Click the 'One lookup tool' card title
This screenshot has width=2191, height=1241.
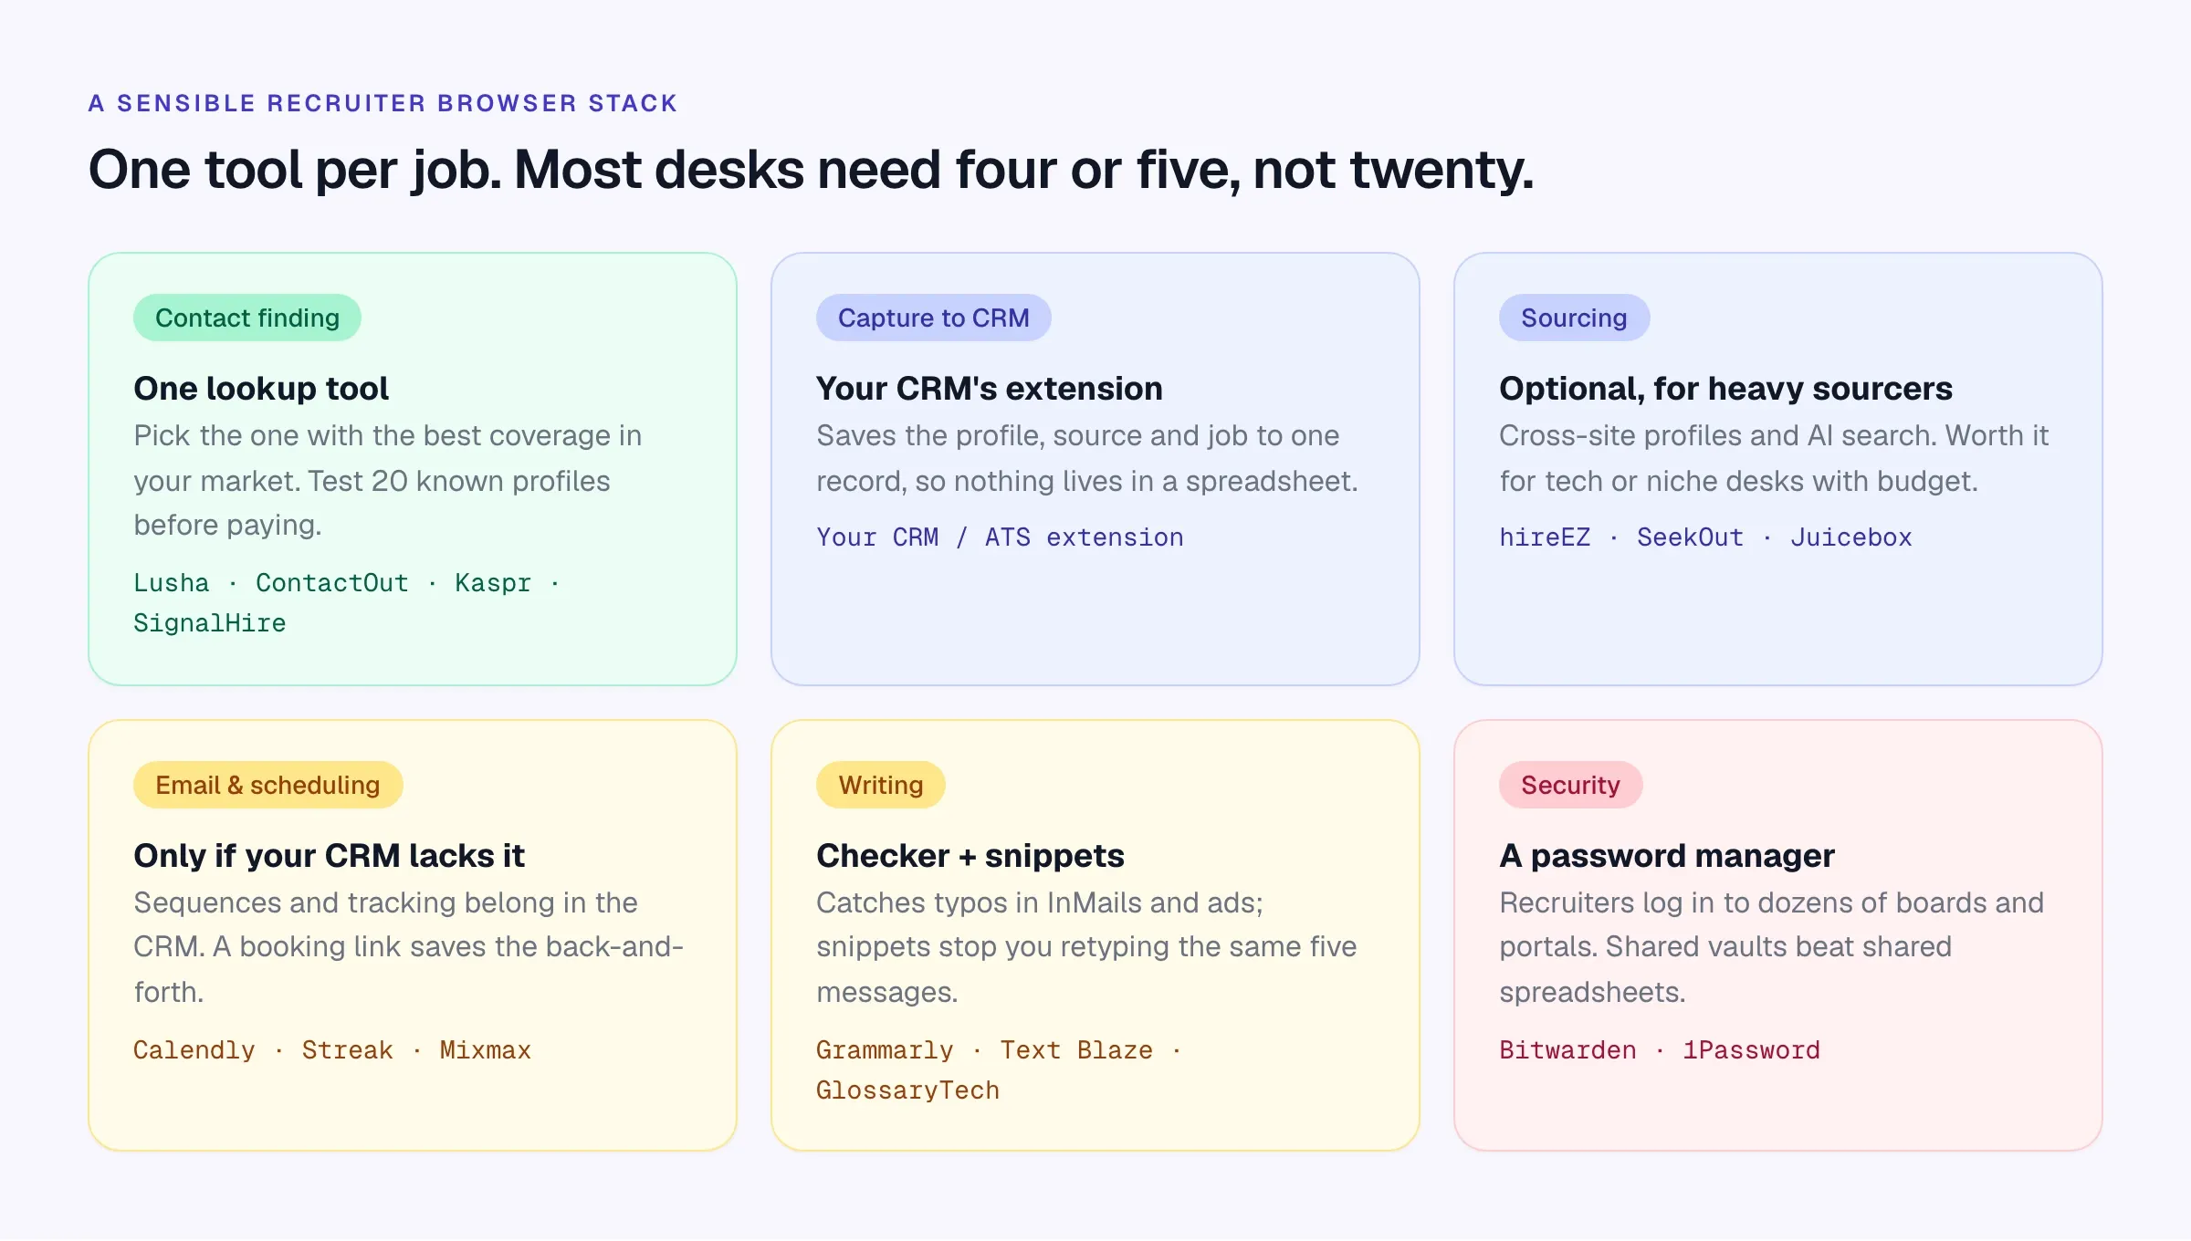261,389
